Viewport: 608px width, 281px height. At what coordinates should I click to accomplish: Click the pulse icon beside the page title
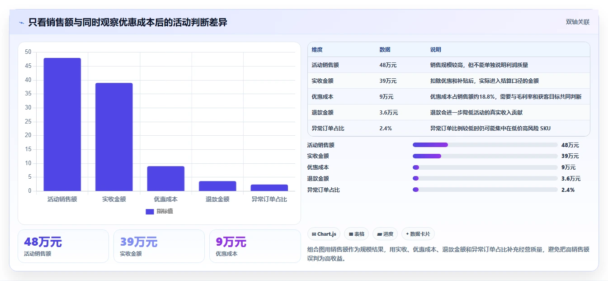(22, 22)
